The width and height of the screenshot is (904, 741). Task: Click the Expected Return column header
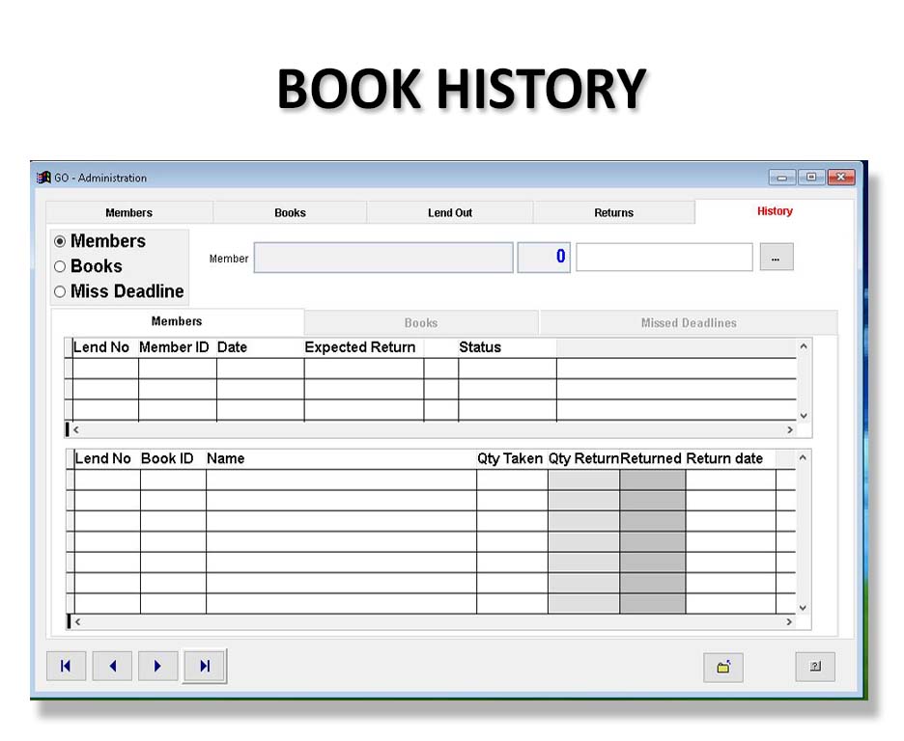point(360,347)
